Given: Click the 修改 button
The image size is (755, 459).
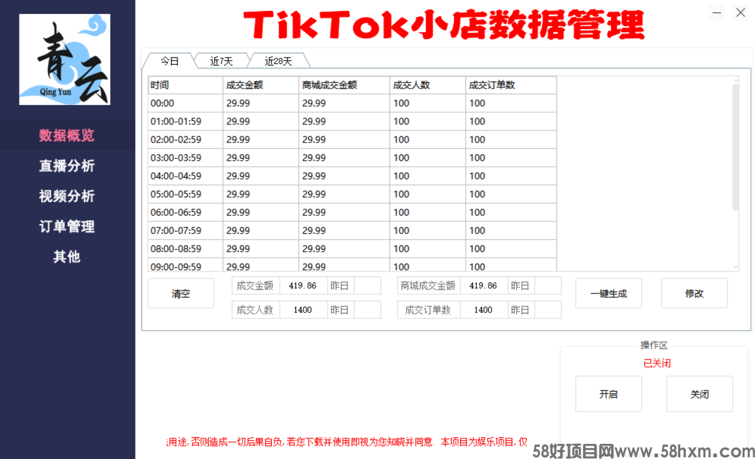Looking at the screenshot, I should pos(694,293).
